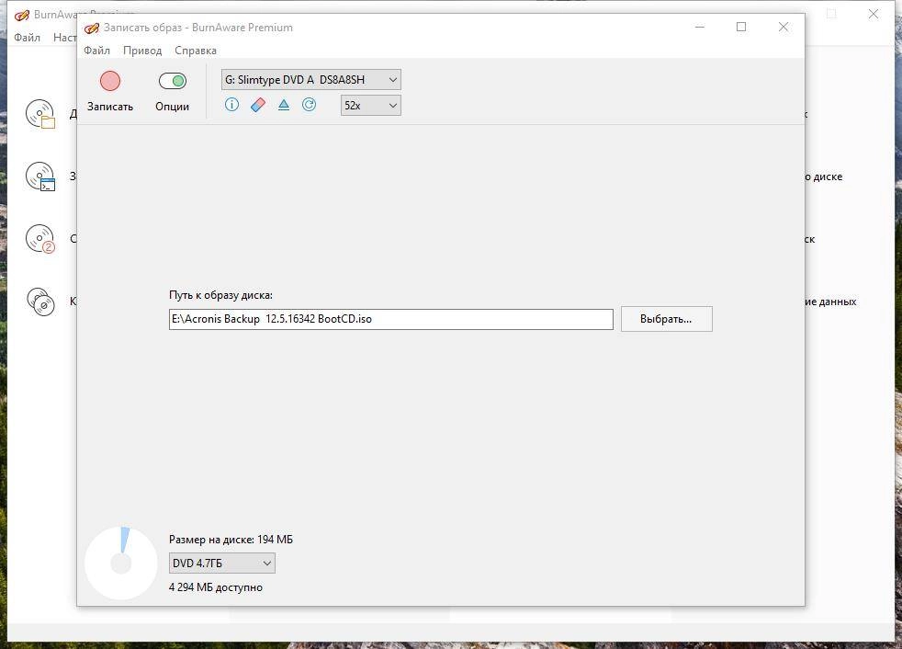Click the disc usage pie chart
Image resolution: width=902 pixels, height=649 pixels.
pyautogui.click(x=121, y=564)
